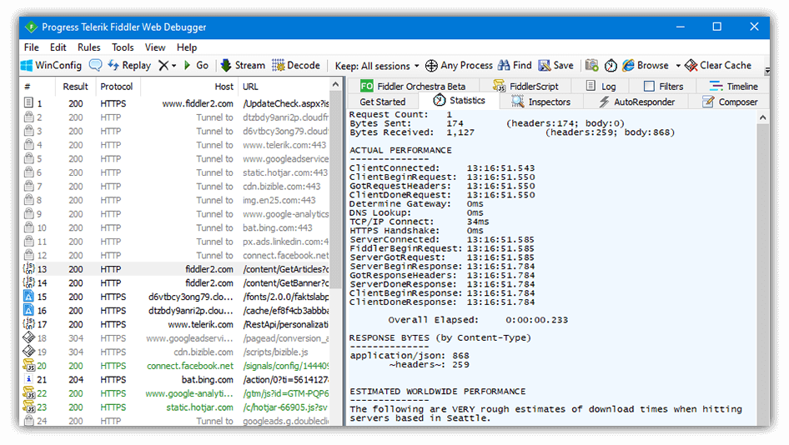Click the Save sessions icon
The width and height of the screenshot is (789, 445).
tap(545, 65)
